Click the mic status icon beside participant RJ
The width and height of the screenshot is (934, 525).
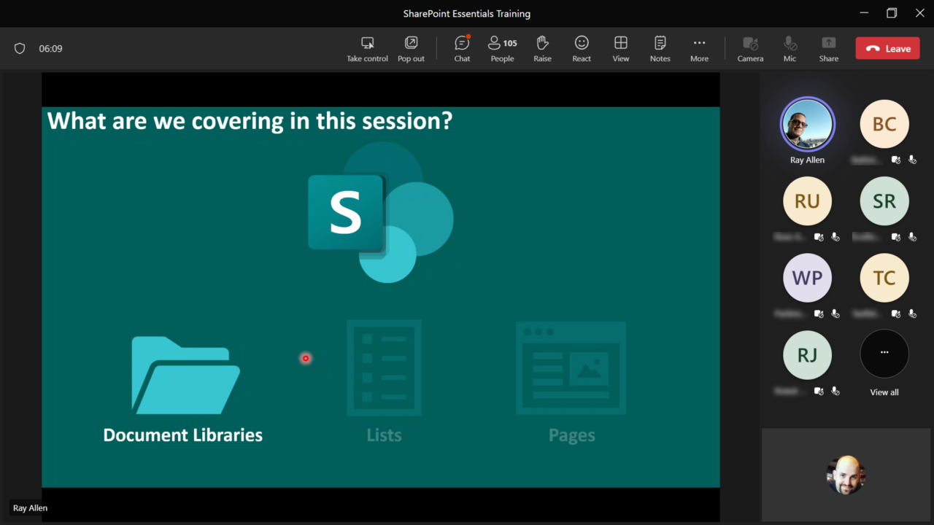(835, 391)
